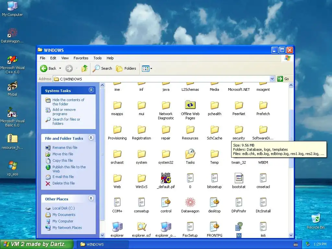Select the Mypal browser desktop shortcut
The width and height of the screenshot is (332, 249).
12,89
